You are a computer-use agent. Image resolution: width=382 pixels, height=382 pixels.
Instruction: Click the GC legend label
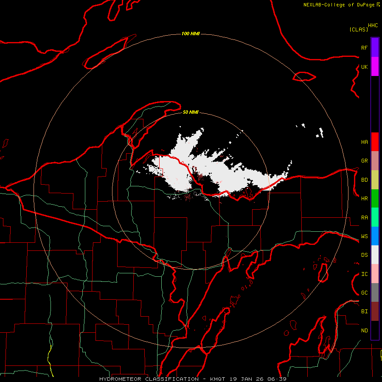[364, 293]
